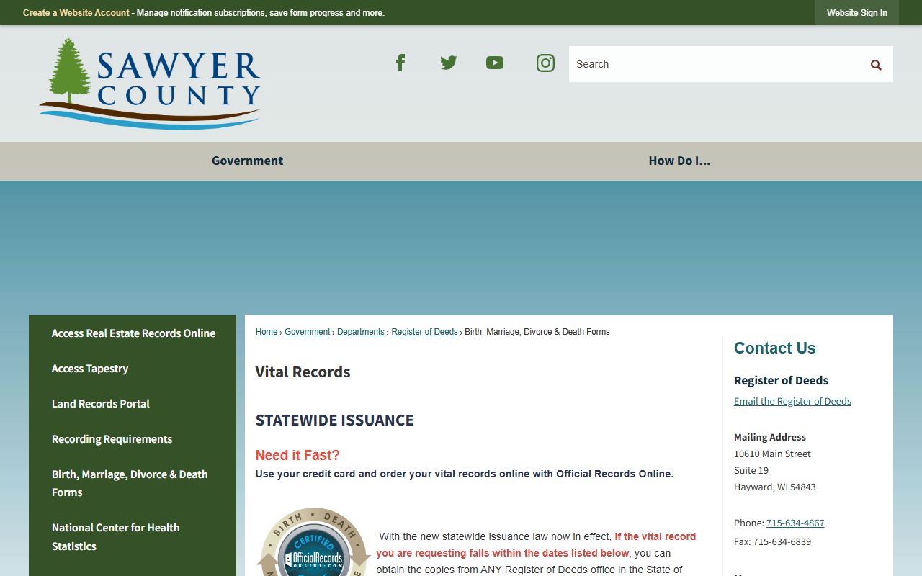Open the YouTube icon link

495,63
